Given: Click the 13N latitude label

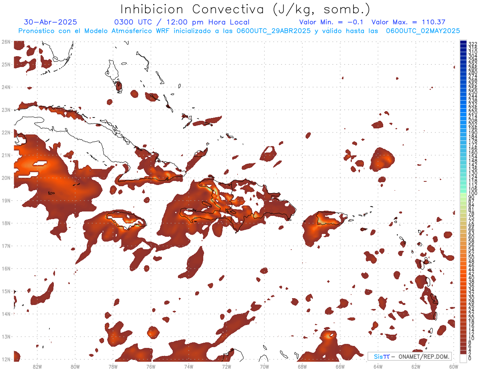Looking at the screenshot, I should click(x=6, y=336).
